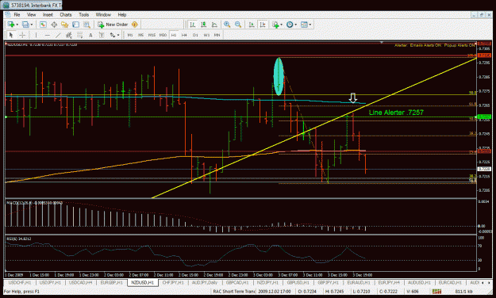Toggle the Market Watch window icon
Image resolution: width=496 pixels, height=298 pixels.
click(43, 25)
